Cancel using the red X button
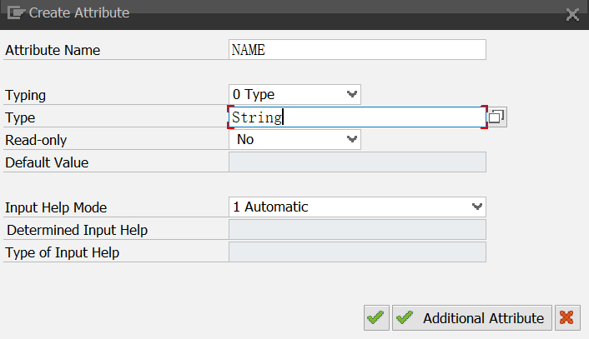 click(567, 317)
